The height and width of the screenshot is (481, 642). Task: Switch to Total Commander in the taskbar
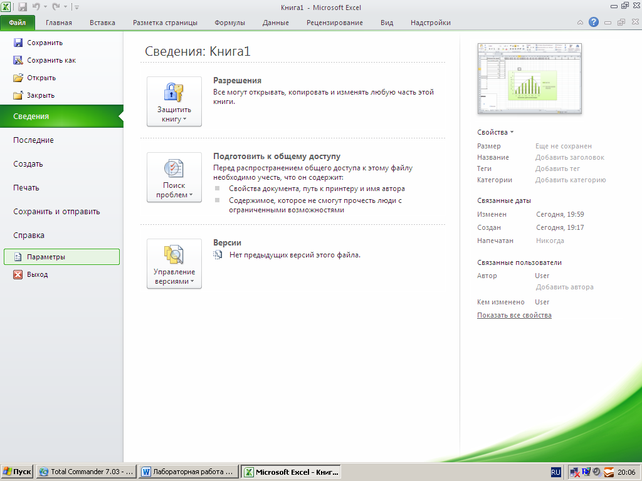tap(87, 472)
